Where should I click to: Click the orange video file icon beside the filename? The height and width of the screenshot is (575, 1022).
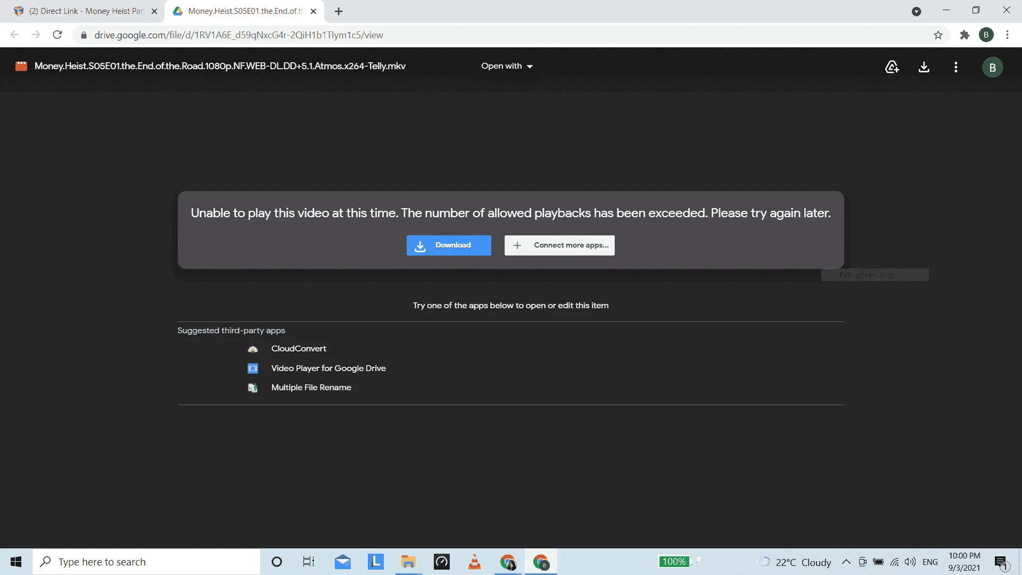pos(21,66)
